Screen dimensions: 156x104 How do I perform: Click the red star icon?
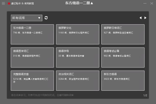pyautogui.click(x=9, y=3)
